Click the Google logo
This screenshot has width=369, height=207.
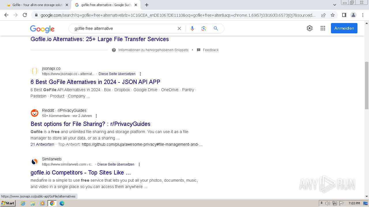pyautogui.click(x=42, y=29)
